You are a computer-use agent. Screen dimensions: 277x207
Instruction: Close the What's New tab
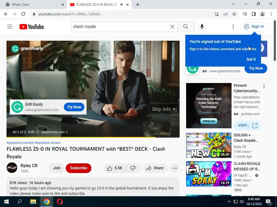(x=63, y=5)
